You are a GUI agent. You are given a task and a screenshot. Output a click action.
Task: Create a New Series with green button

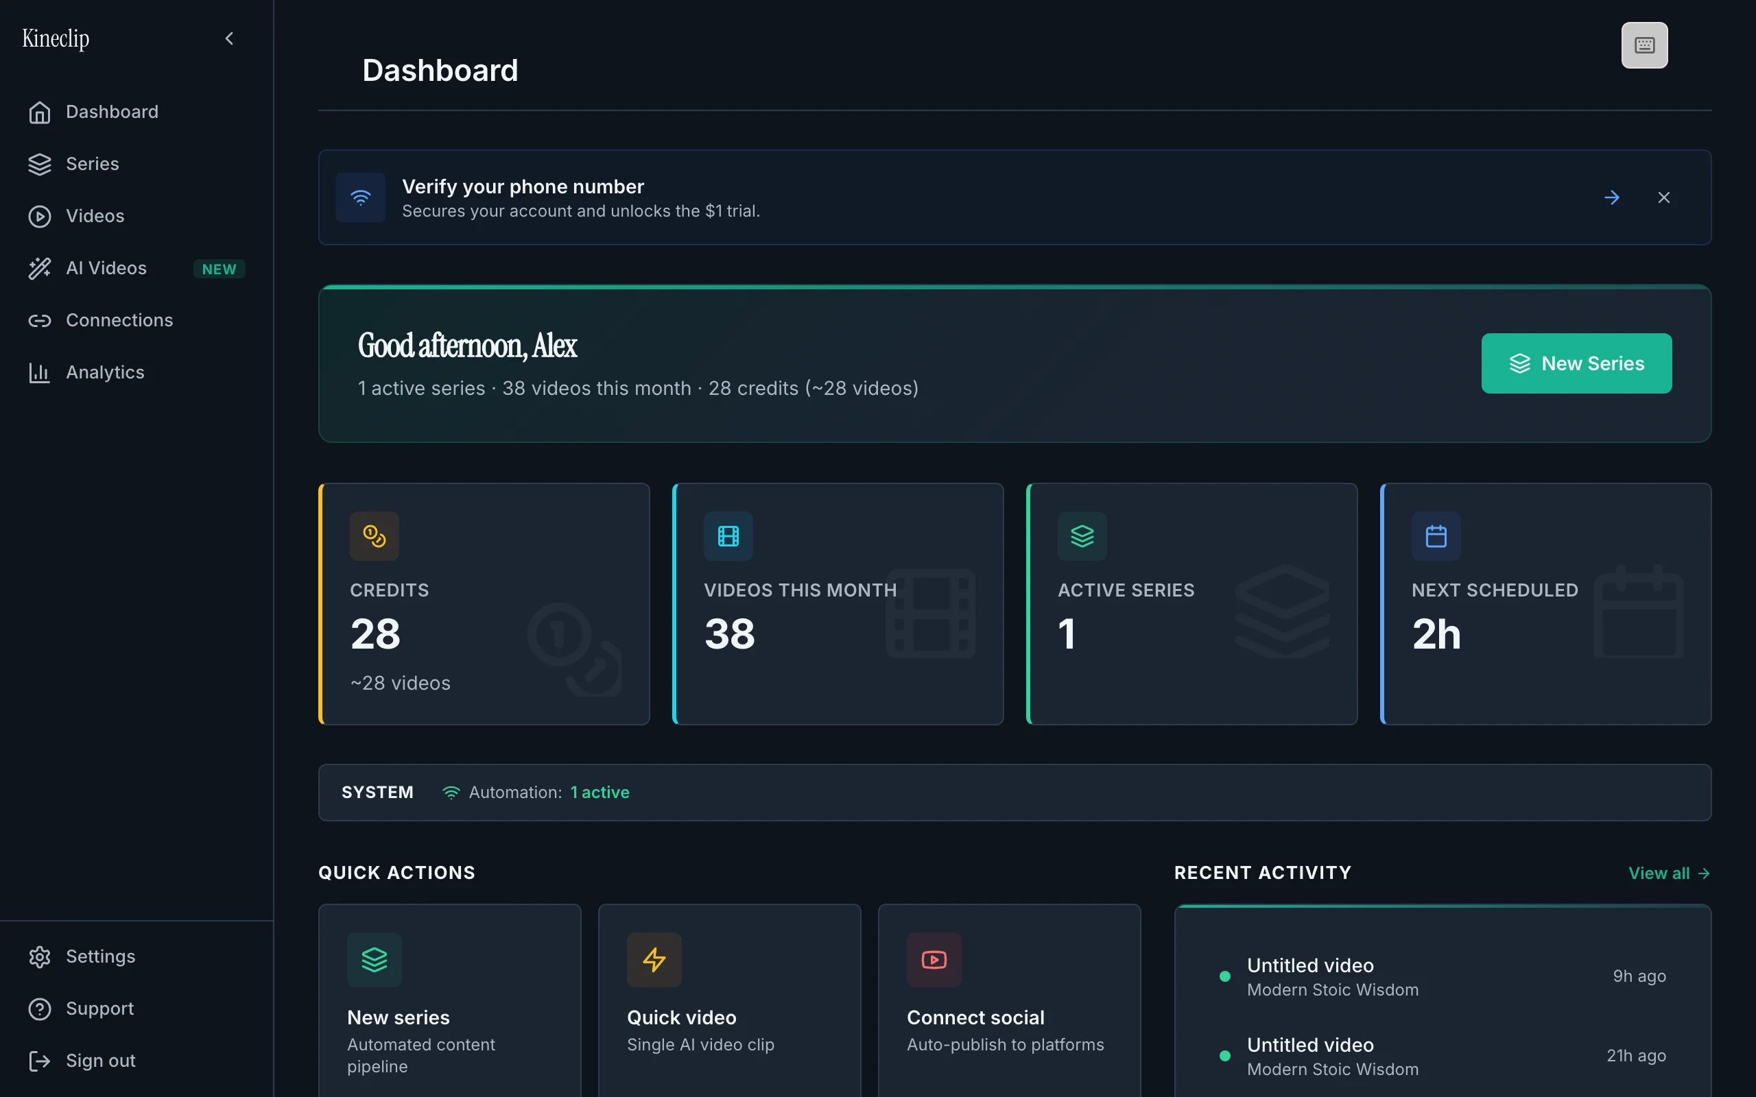(x=1577, y=363)
